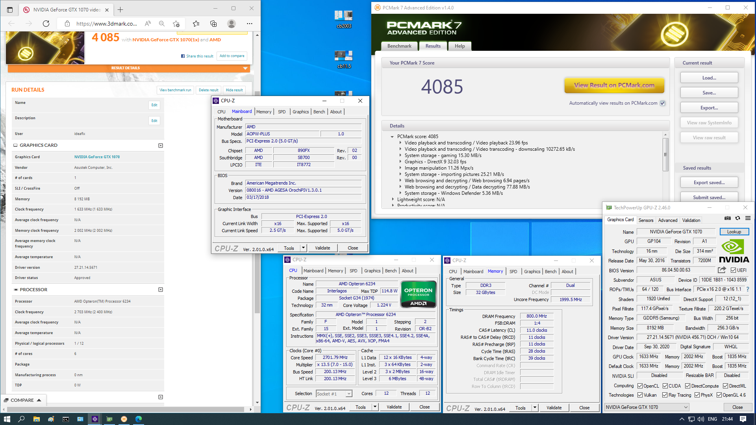Open the notification center icon
The image size is (756, 425).
coord(743,419)
